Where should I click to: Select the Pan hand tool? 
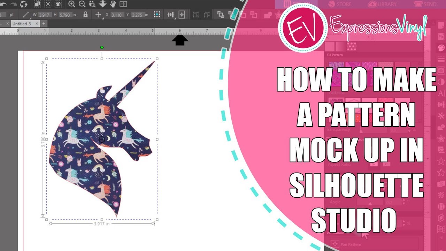pyautogui.click(x=113, y=4)
